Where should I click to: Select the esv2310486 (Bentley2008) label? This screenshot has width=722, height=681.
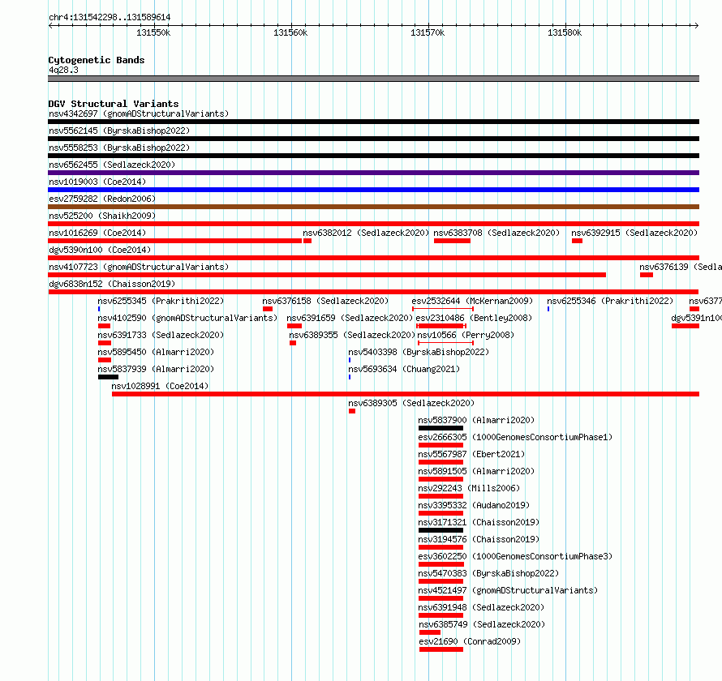point(474,318)
